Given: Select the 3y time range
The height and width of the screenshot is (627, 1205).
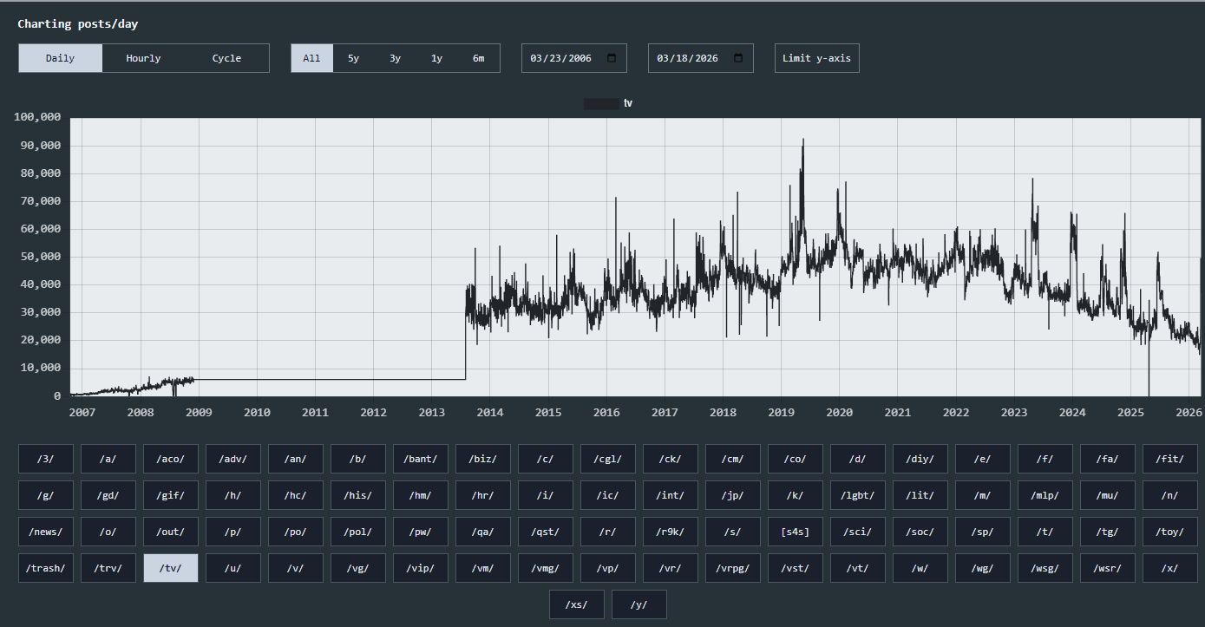Looking at the screenshot, I should 396,58.
